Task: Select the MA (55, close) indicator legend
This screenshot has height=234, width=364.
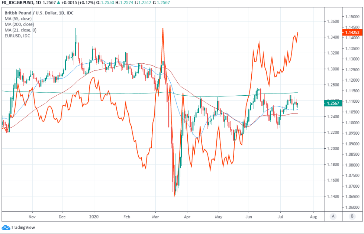Action: pyautogui.click(x=18, y=18)
